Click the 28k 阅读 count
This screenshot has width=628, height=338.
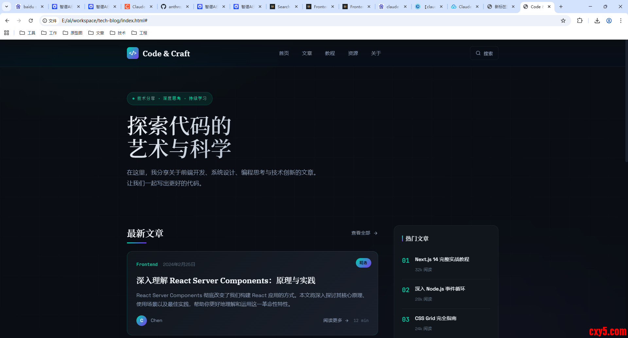point(424,299)
